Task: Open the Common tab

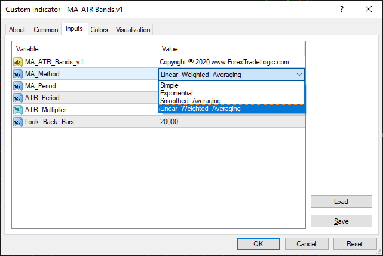Action: (46, 30)
